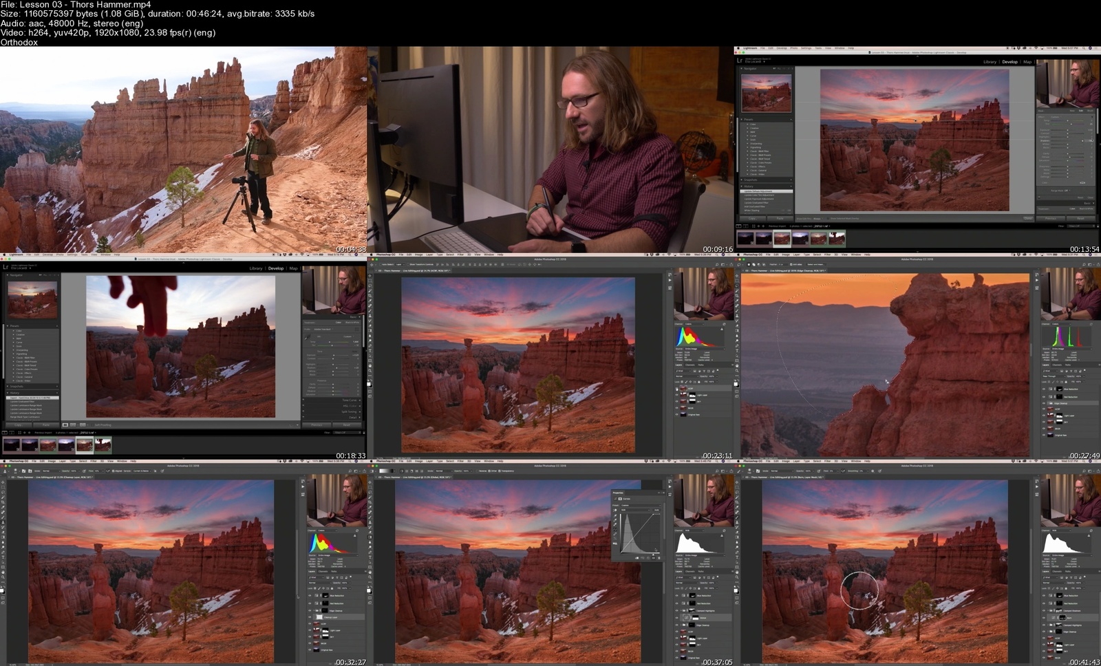Select the Brush tool in the 00:37:05 frame
This screenshot has width=1101, height=666.
tap(370, 517)
